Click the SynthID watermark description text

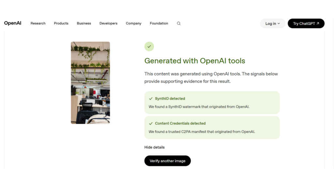[x=199, y=106]
